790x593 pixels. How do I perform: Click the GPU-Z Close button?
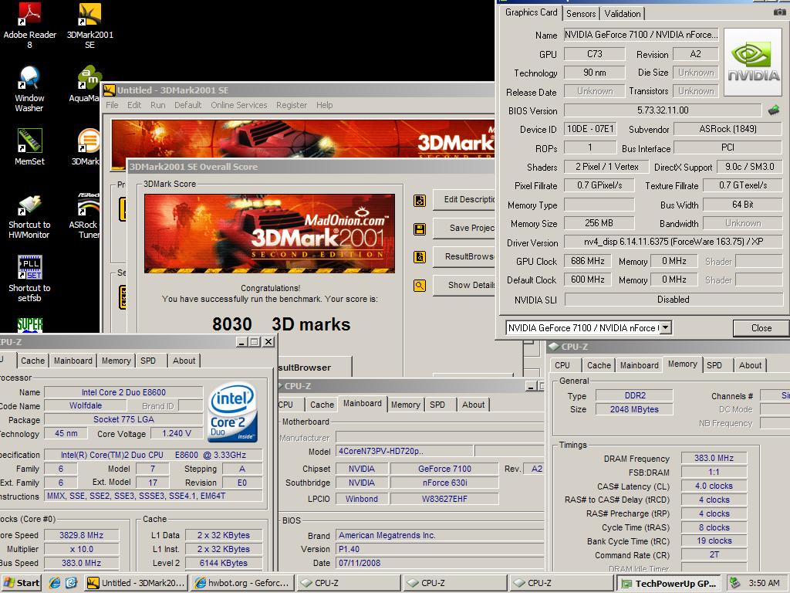pyautogui.click(x=761, y=327)
